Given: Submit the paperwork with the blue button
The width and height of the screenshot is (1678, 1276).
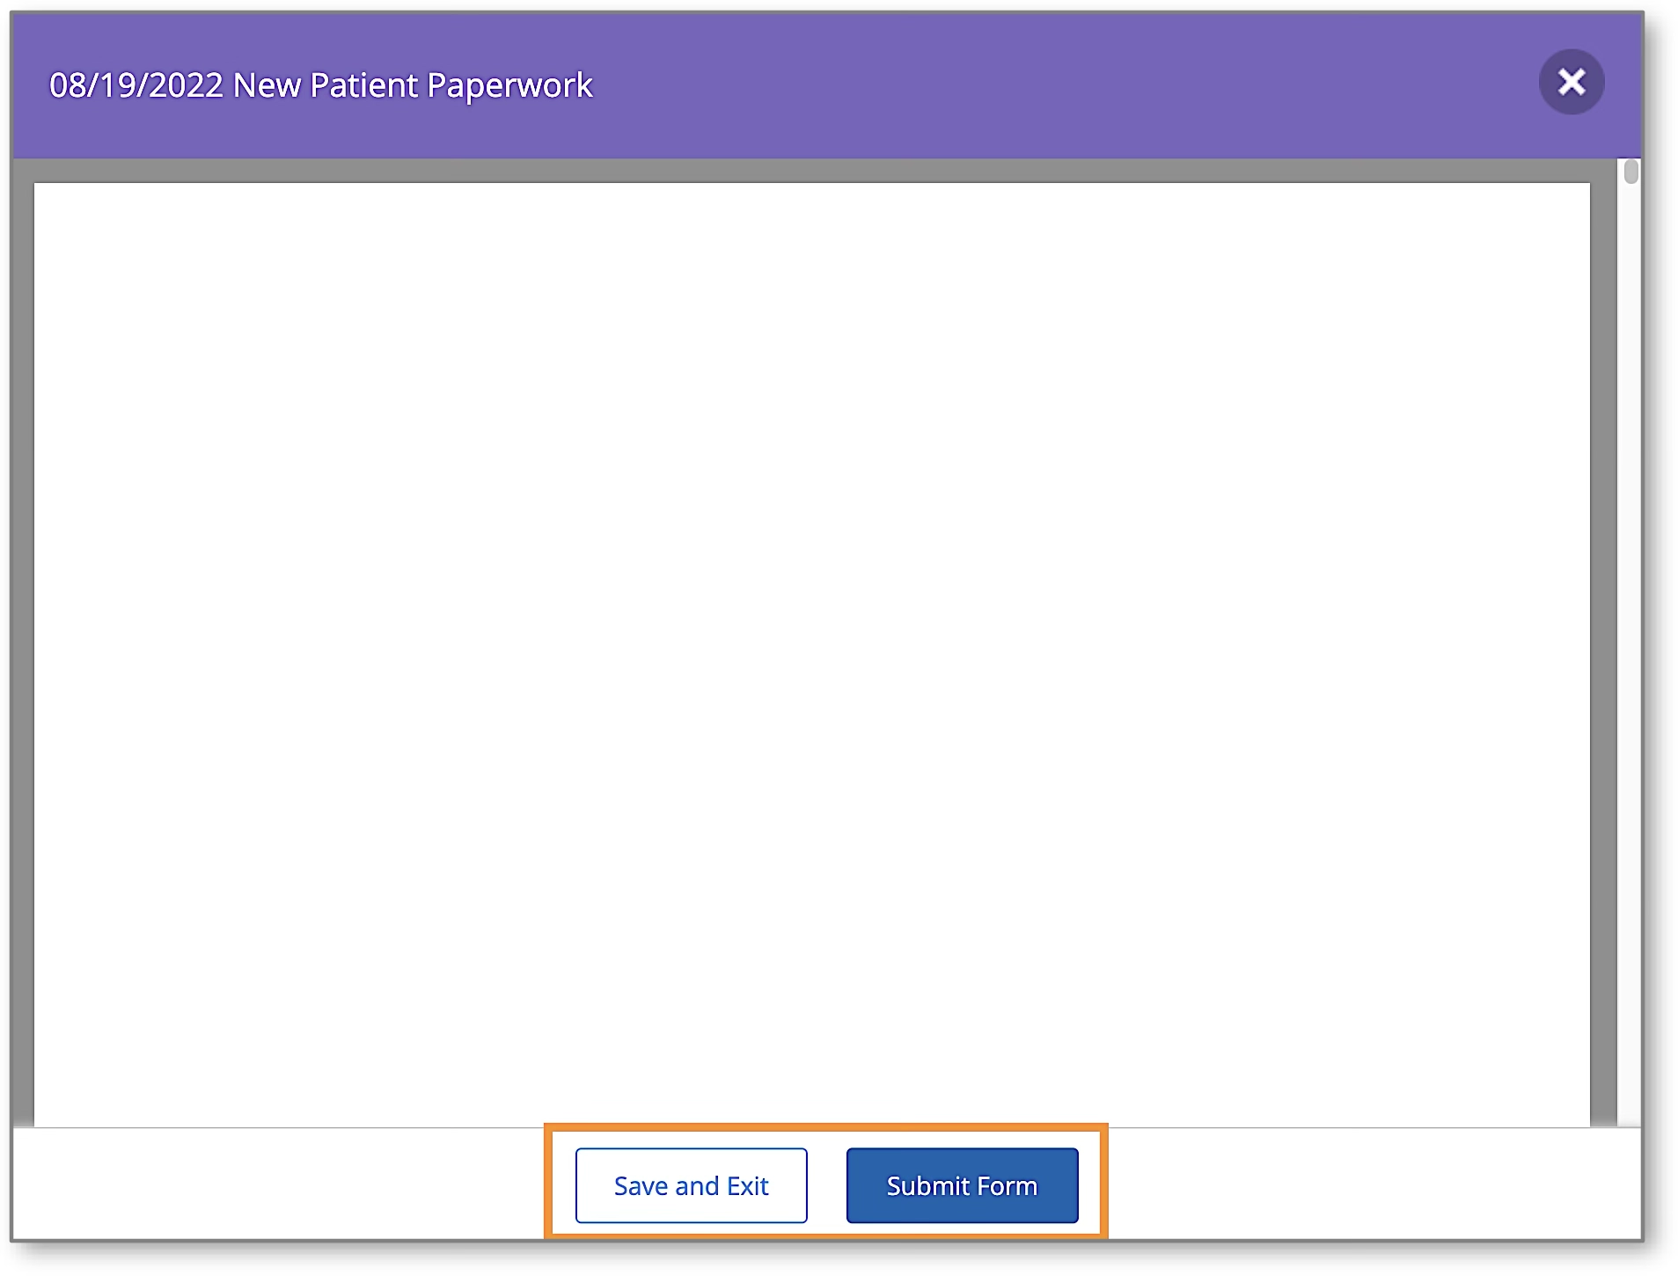Looking at the screenshot, I should [x=962, y=1185].
